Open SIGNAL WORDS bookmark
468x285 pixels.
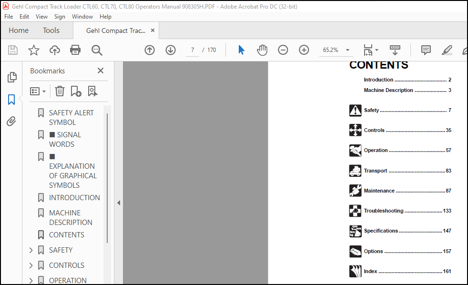(x=65, y=139)
